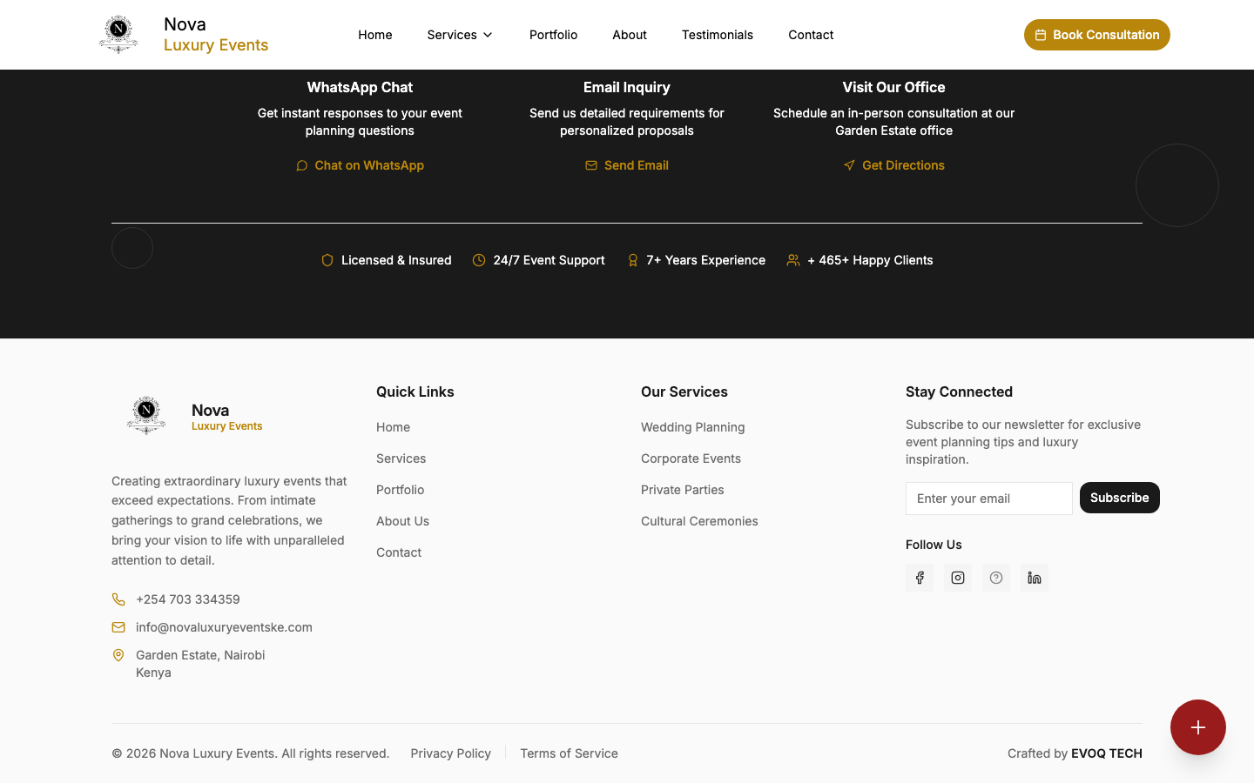Click the location pin icon beside Garden Estate
Image resolution: width=1254 pixels, height=783 pixels.
pos(118,655)
